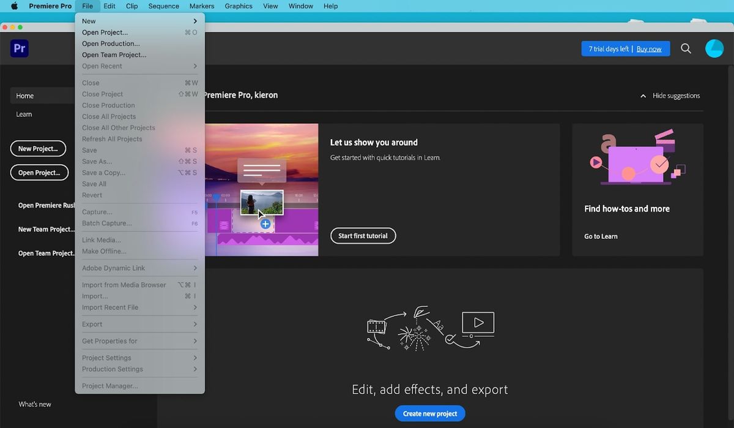The image size is (734, 428).
Task: Open the Apple menu
Action: pos(13,6)
